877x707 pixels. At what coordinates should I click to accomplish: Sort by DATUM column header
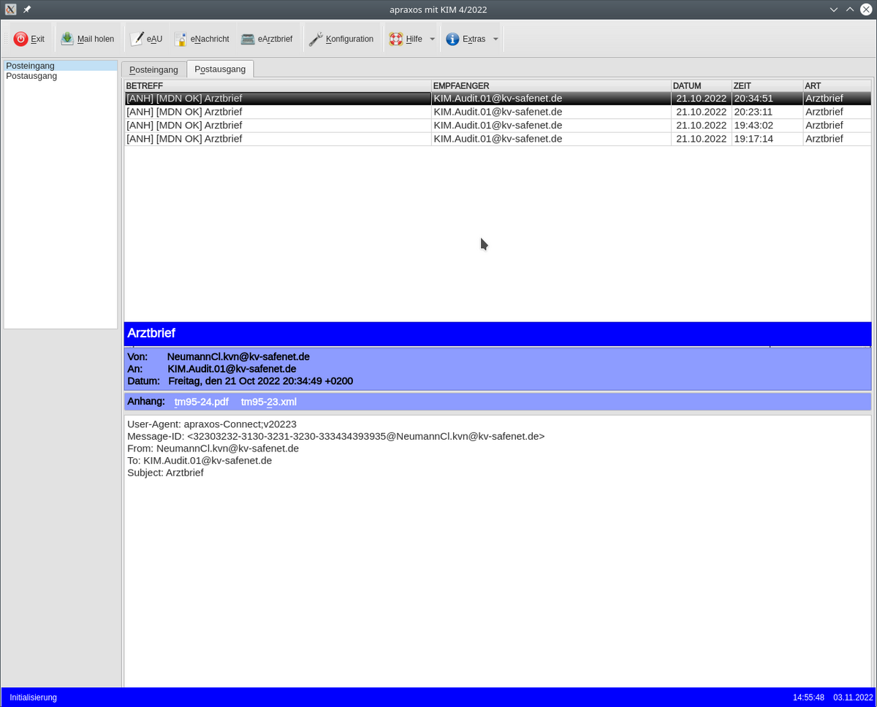(x=701, y=85)
